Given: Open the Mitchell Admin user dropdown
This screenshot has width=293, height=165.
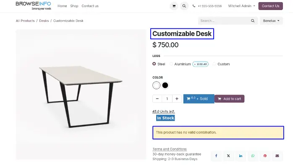Looking at the screenshot, I should (x=241, y=6).
